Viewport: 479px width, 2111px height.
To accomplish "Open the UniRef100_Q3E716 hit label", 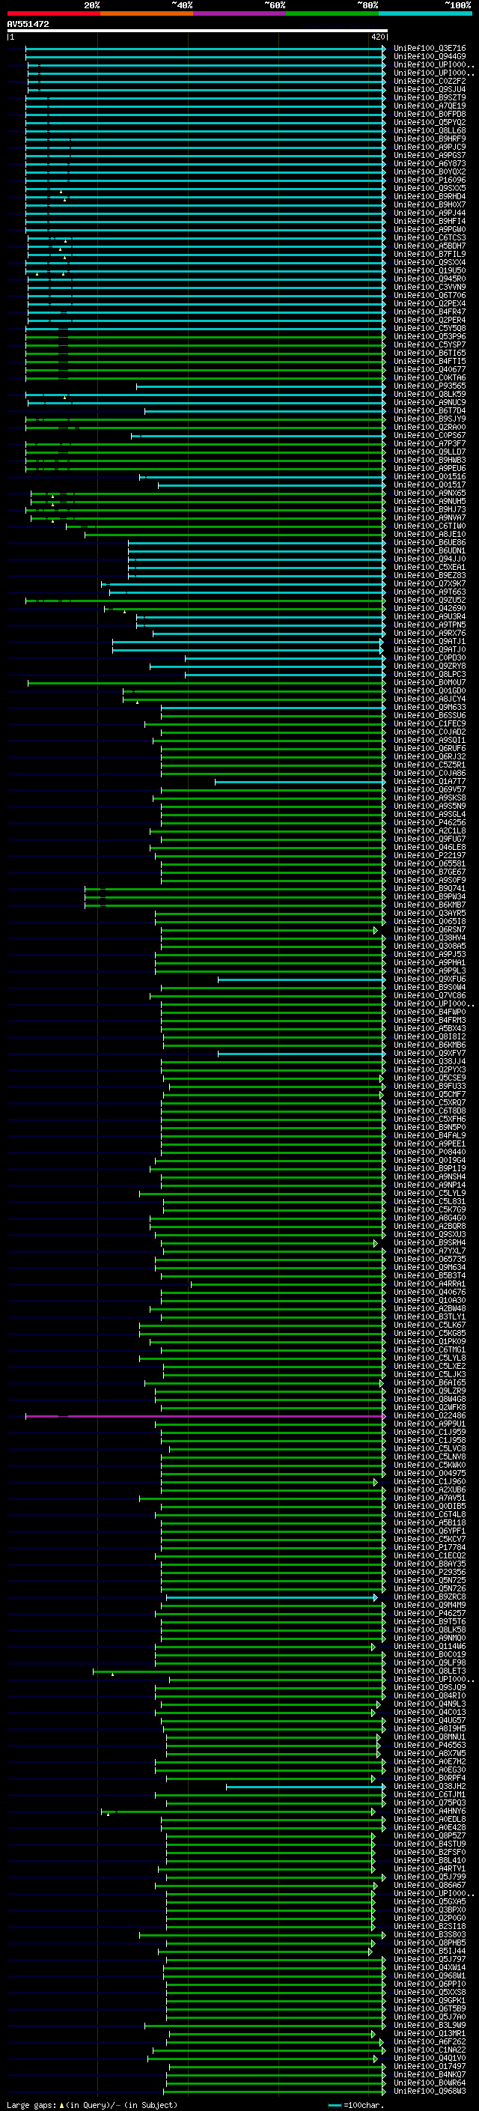I will tap(429, 49).
